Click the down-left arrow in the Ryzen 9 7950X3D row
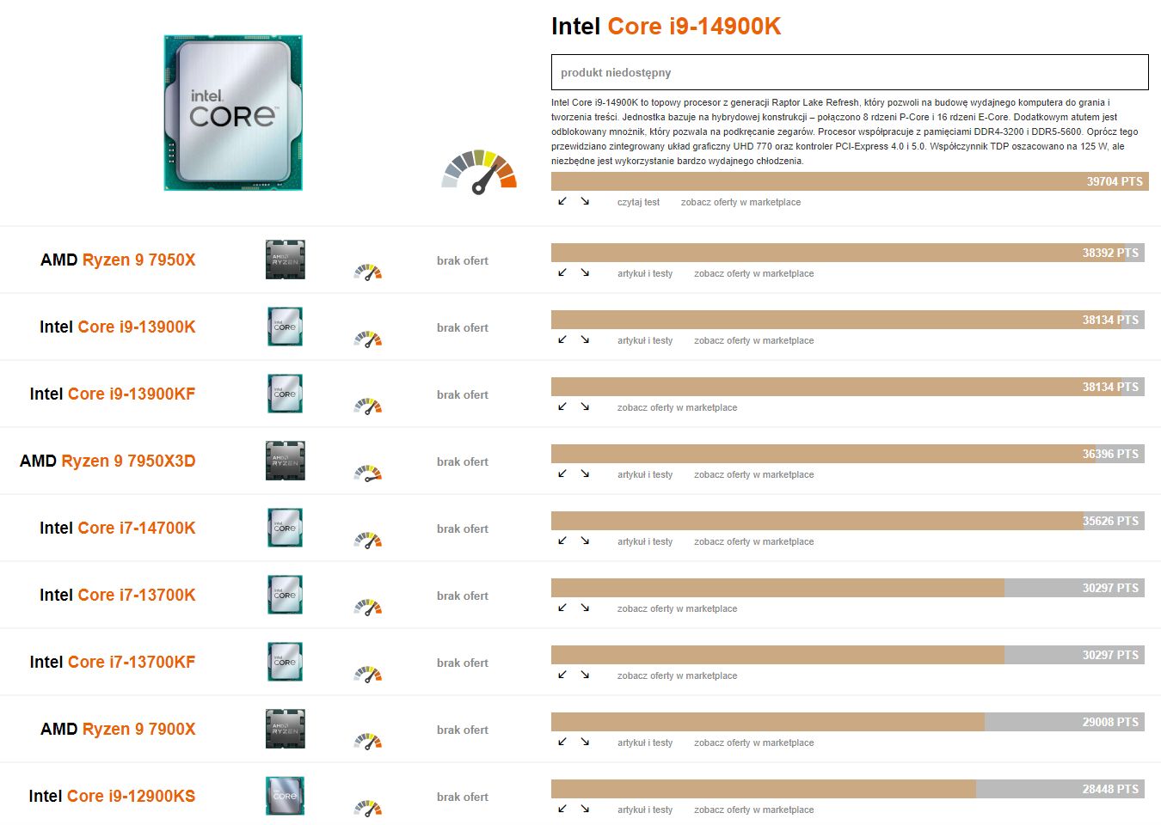 [562, 474]
